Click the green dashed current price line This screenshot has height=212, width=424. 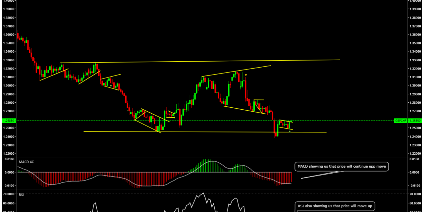coord(99,121)
